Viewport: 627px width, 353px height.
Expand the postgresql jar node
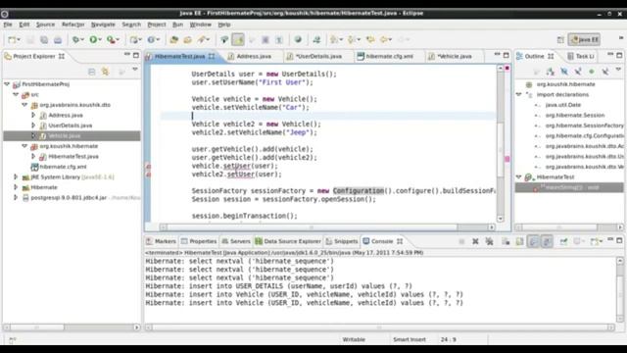(16, 198)
